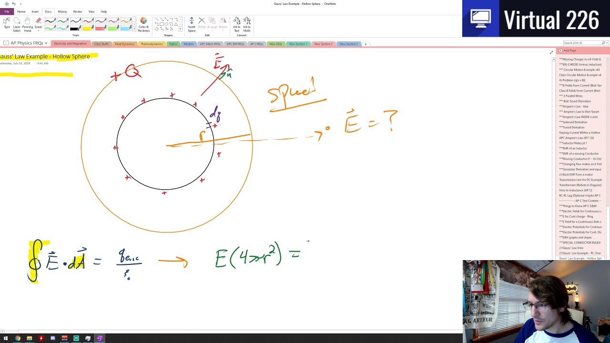This screenshot has width=610, height=343.
Task: Switch to the Home ribbon tab
Action: point(21,11)
